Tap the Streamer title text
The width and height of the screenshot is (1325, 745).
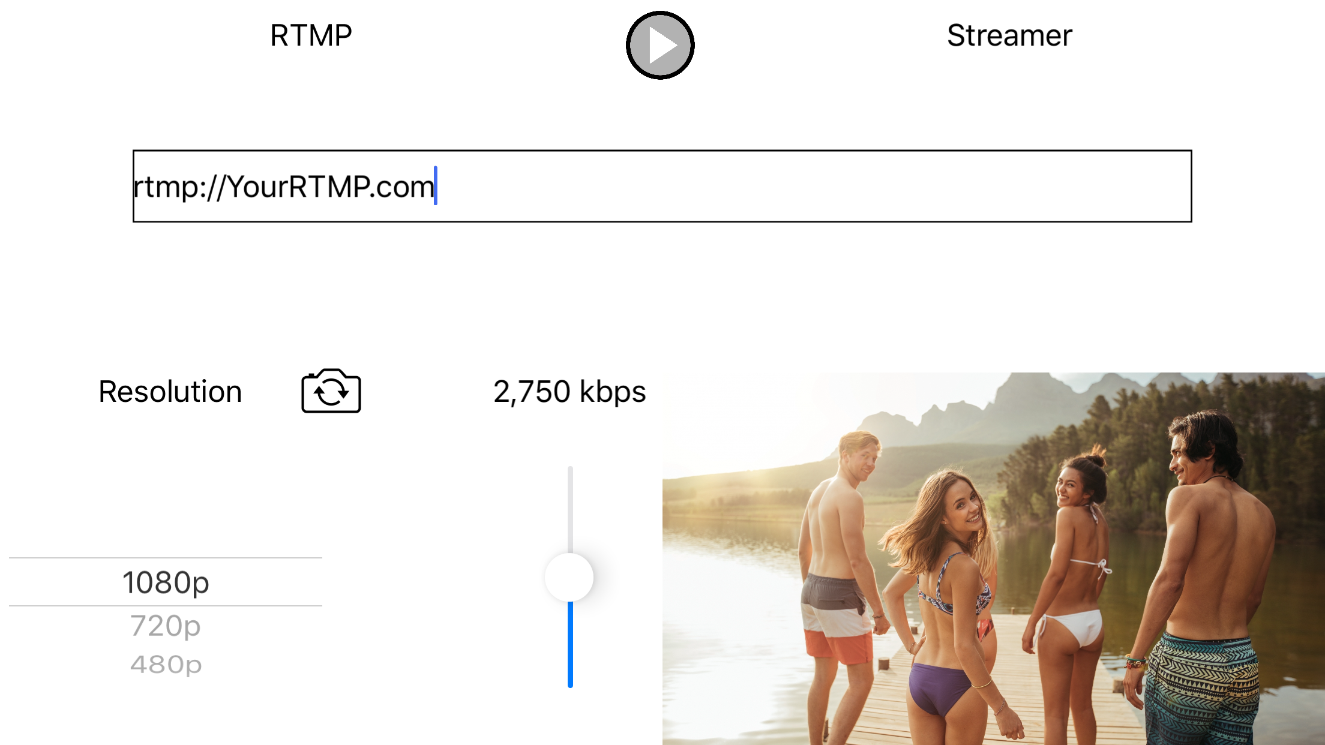click(x=1009, y=35)
